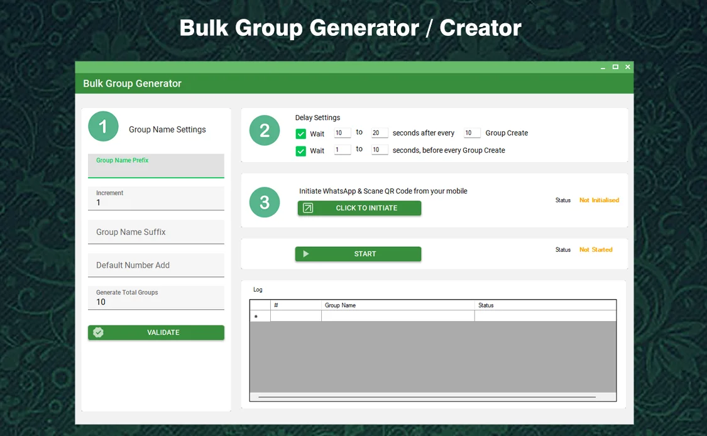Click the checkmark badge icon on VALIDATE

tap(98, 332)
